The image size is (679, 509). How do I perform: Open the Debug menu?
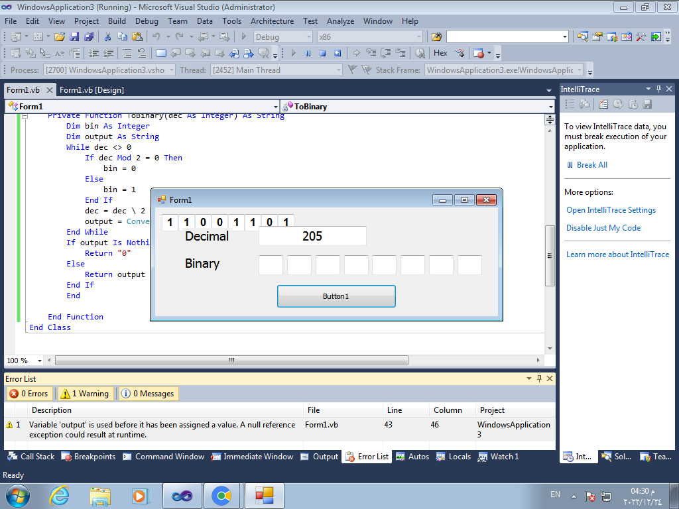coord(147,21)
